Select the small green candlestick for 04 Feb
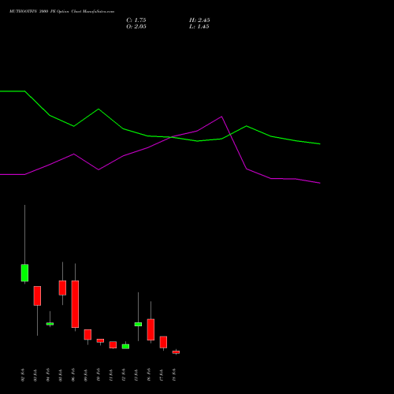 tap(50, 324)
